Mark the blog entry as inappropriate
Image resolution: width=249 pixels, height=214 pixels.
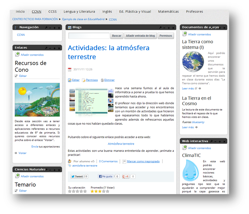click(143, 161)
